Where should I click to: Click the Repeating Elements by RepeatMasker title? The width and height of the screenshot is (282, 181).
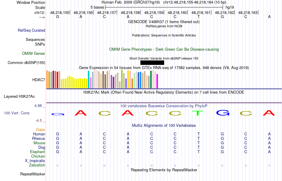click(164, 170)
